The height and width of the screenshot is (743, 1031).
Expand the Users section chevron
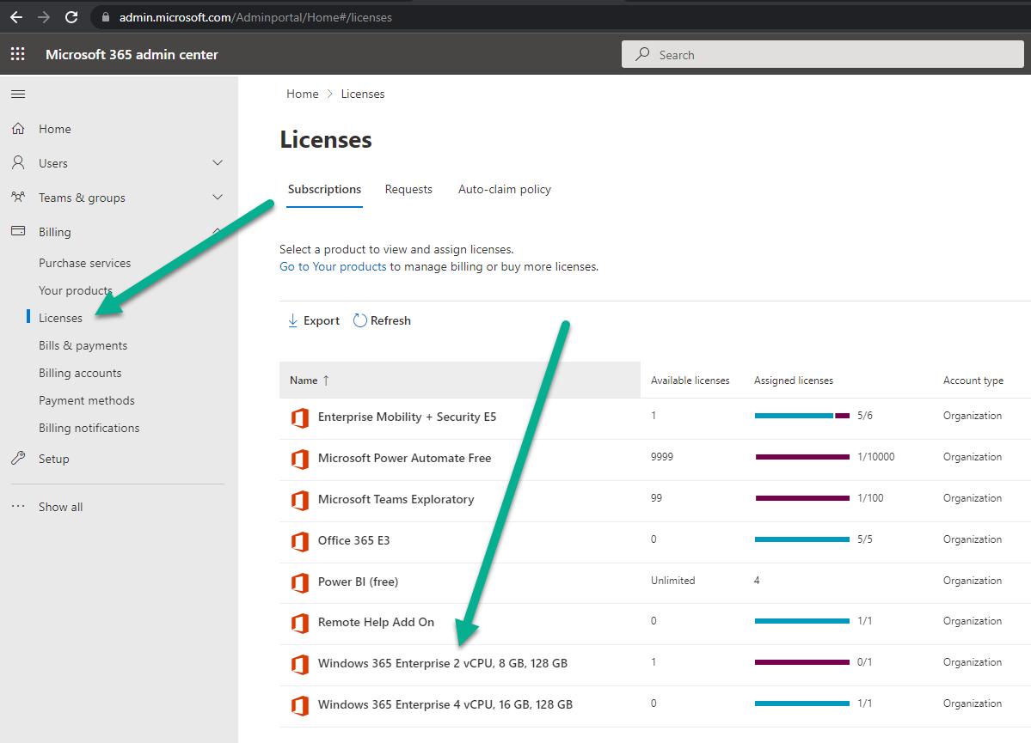coord(218,163)
